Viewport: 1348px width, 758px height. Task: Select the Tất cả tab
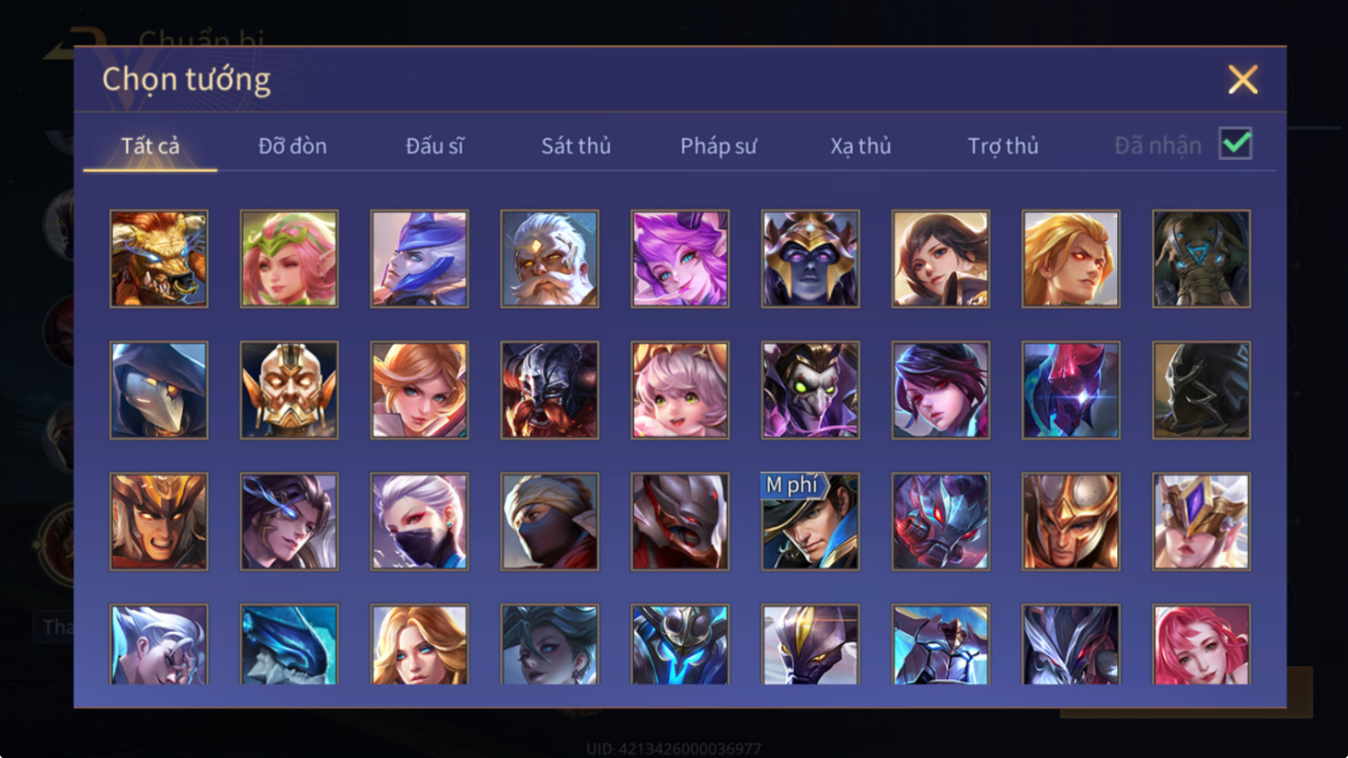[150, 145]
